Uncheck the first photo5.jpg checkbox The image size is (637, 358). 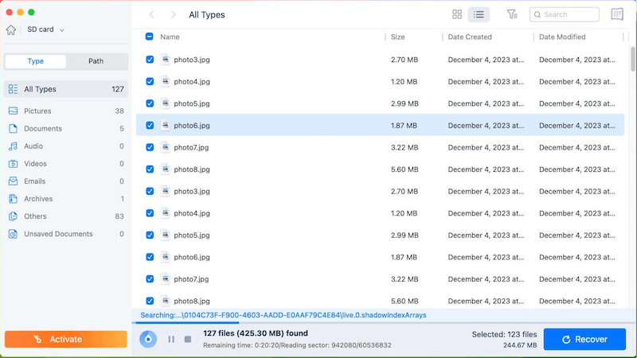[150, 103]
